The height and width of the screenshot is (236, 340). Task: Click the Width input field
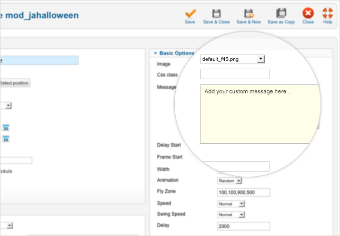[x=243, y=166]
